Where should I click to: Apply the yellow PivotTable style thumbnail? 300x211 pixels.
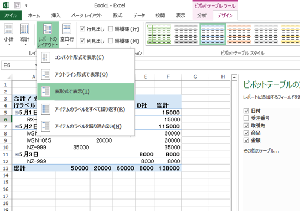click(x=290, y=34)
